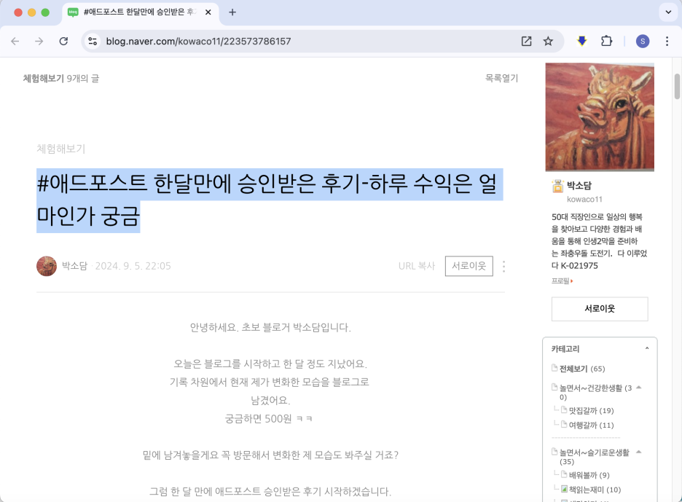Open Chrome three-dot menu

[x=667, y=42]
